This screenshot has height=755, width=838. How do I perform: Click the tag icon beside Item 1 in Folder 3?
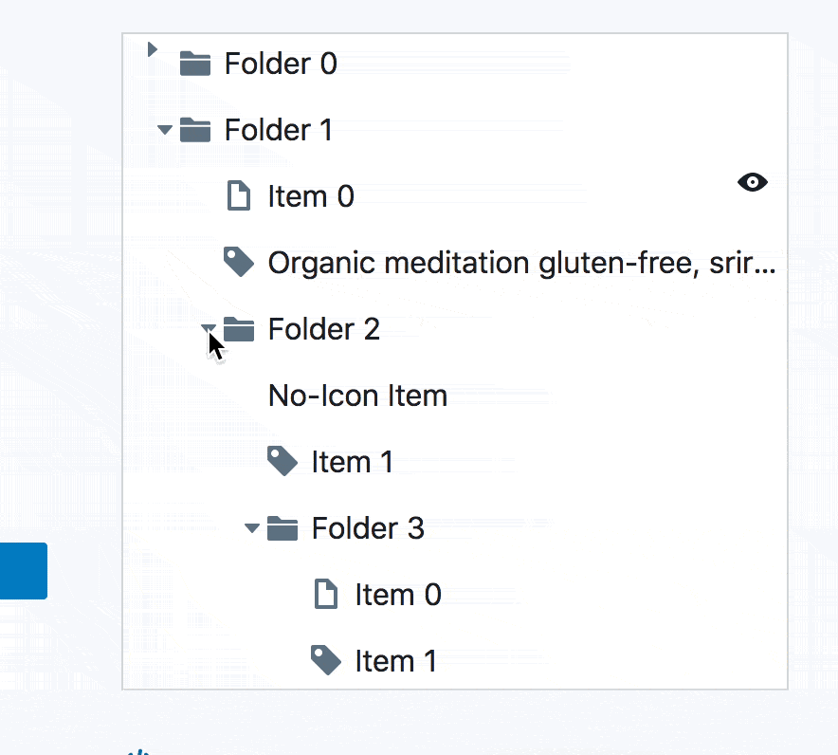[326, 660]
